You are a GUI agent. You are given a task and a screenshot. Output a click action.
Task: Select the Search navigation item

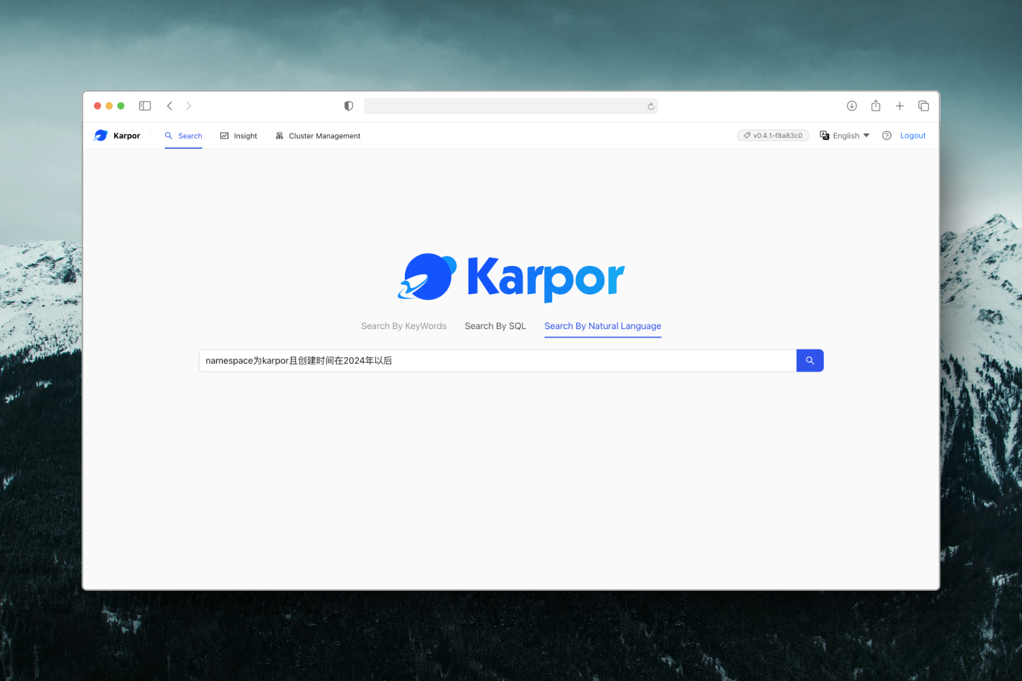point(184,136)
